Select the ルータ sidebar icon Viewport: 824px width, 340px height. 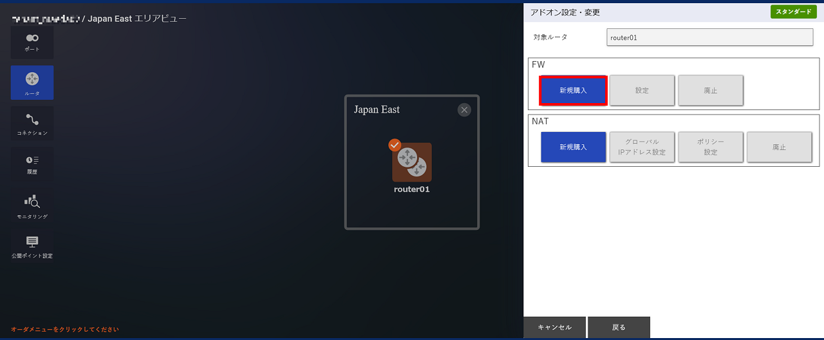point(32,82)
